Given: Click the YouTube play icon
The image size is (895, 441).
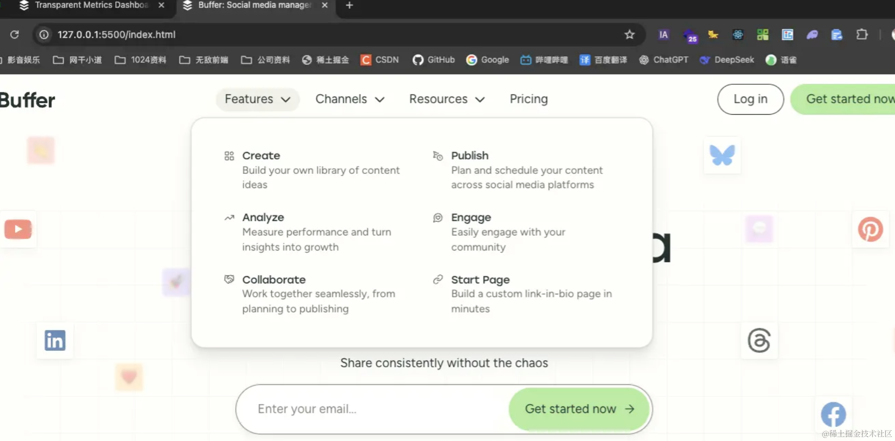Looking at the screenshot, I should coord(18,229).
